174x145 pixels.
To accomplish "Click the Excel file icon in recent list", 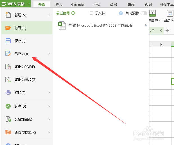I will (x=62, y=26).
